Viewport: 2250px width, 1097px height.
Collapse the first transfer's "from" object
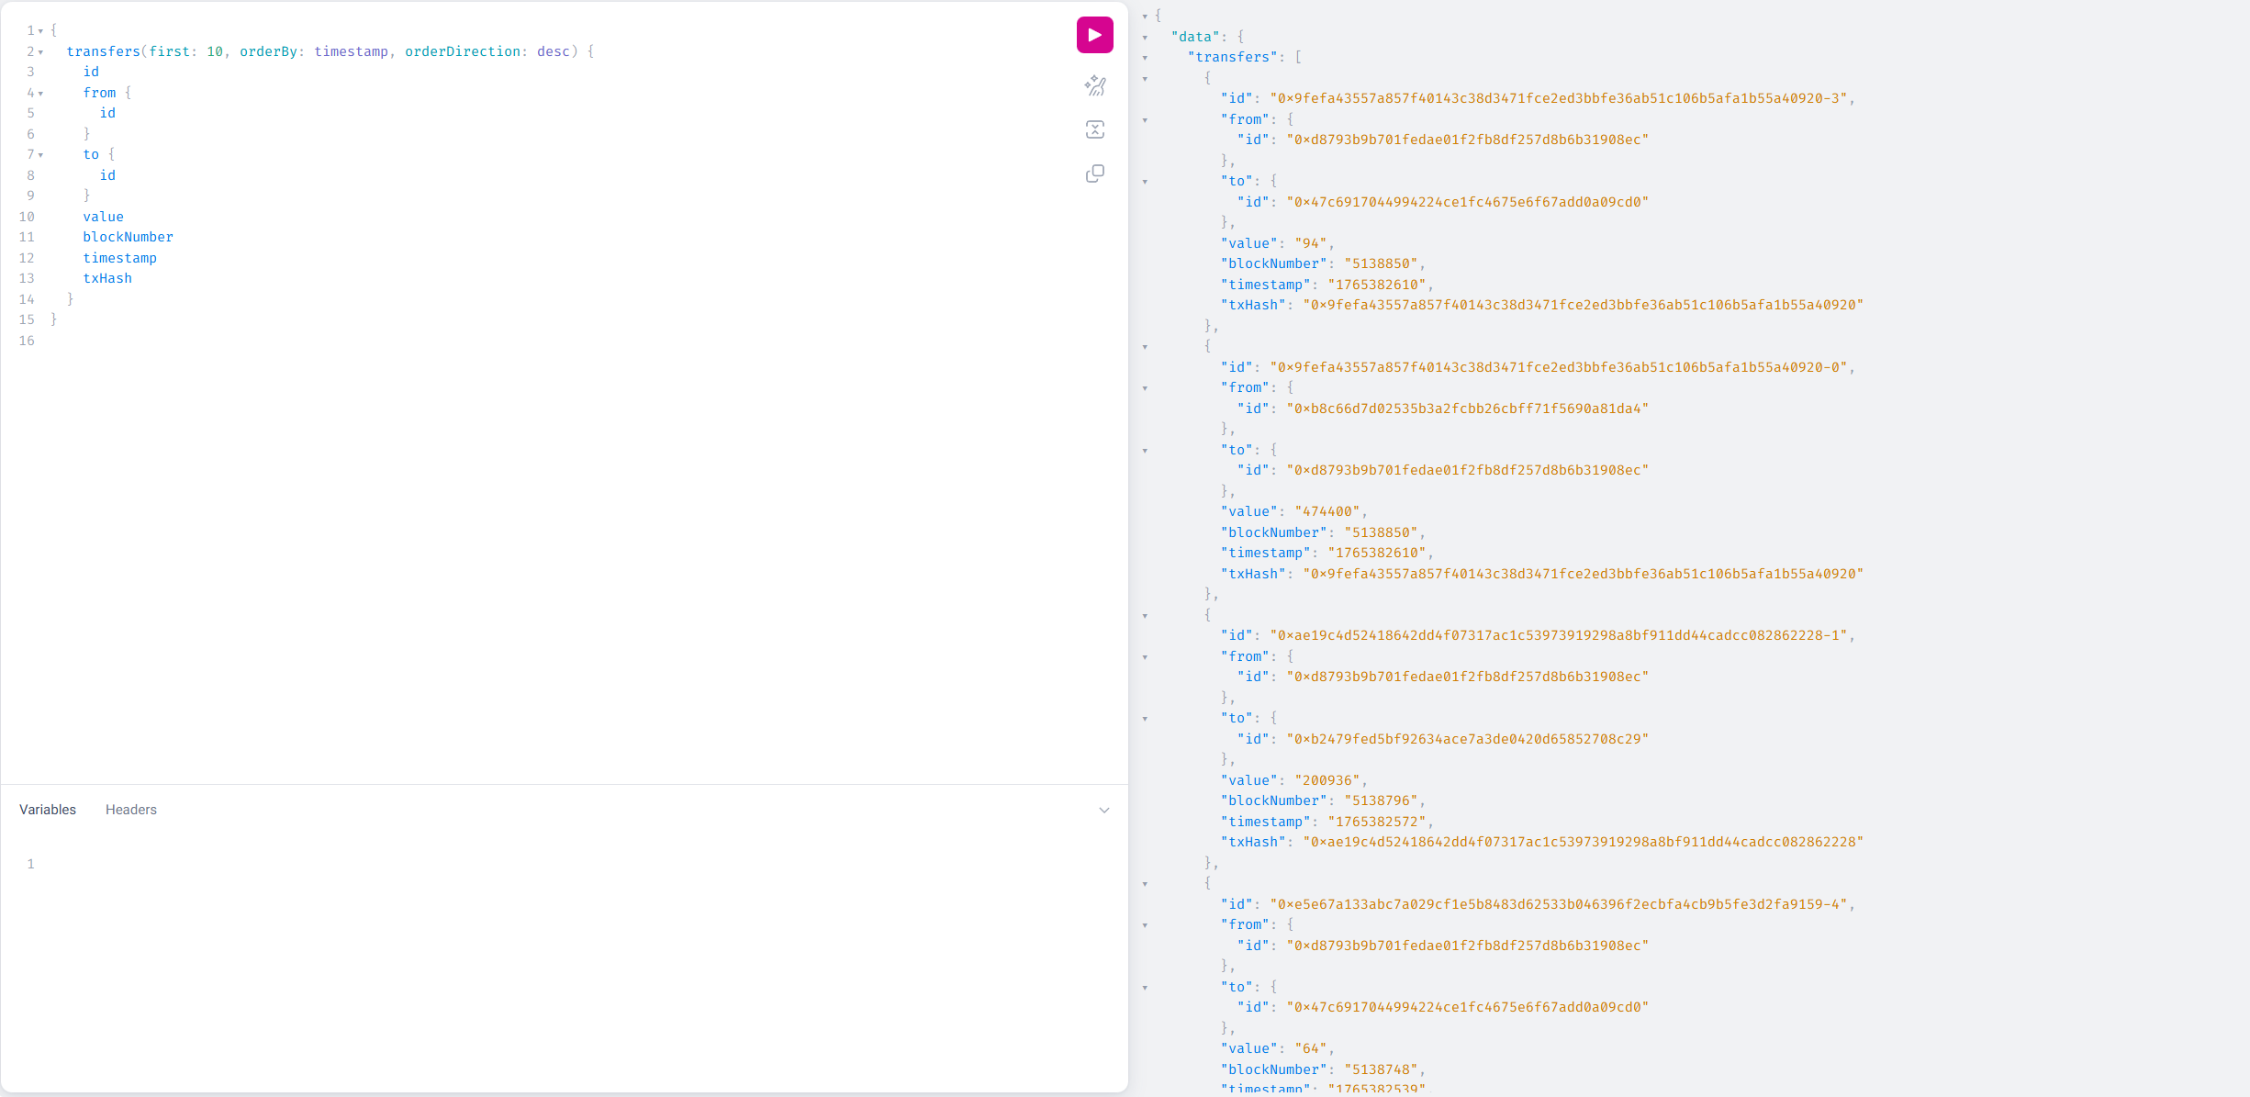tap(1145, 119)
